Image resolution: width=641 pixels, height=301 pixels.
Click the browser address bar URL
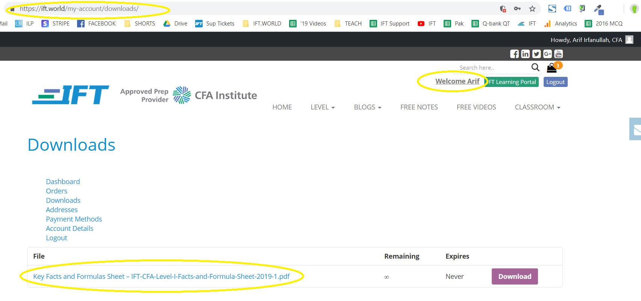point(79,9)
